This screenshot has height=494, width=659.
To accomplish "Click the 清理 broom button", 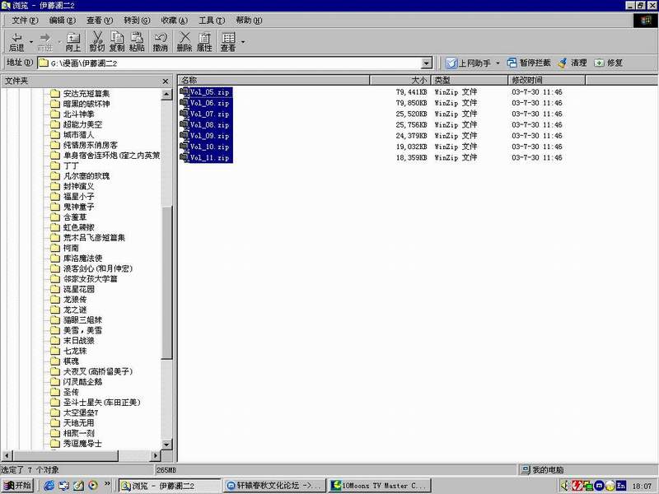I will click(573, 63).
